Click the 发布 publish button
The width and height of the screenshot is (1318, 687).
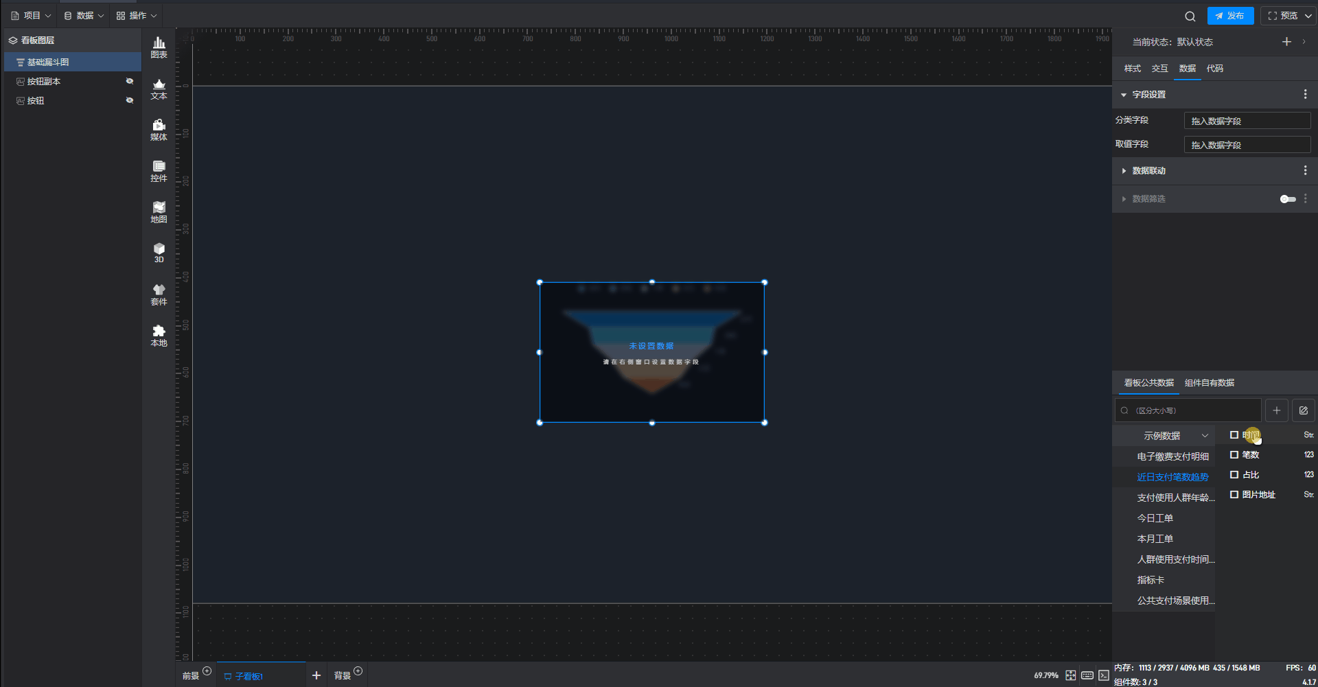pos(1230,16)
